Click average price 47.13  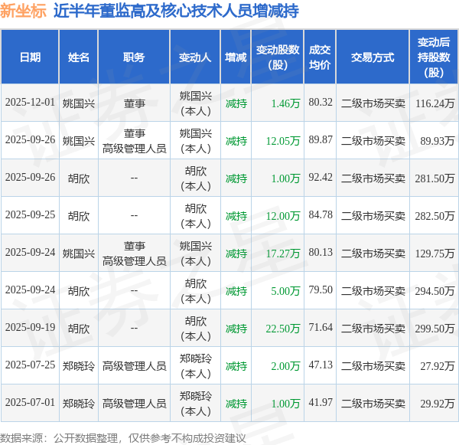tap(321, 365)
